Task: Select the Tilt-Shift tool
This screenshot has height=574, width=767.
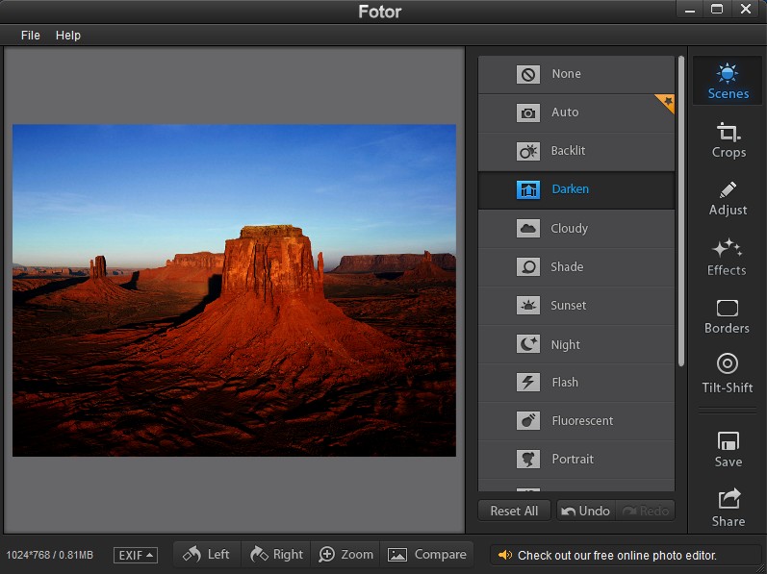Action: point(727,373)
